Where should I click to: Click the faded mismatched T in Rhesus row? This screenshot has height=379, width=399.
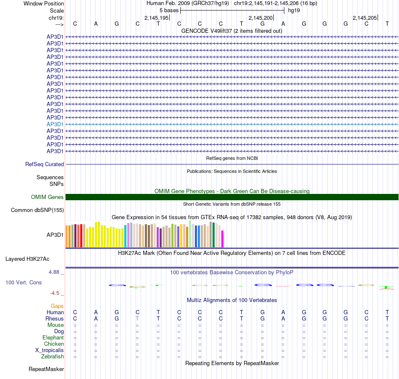[x=137, y=318]
